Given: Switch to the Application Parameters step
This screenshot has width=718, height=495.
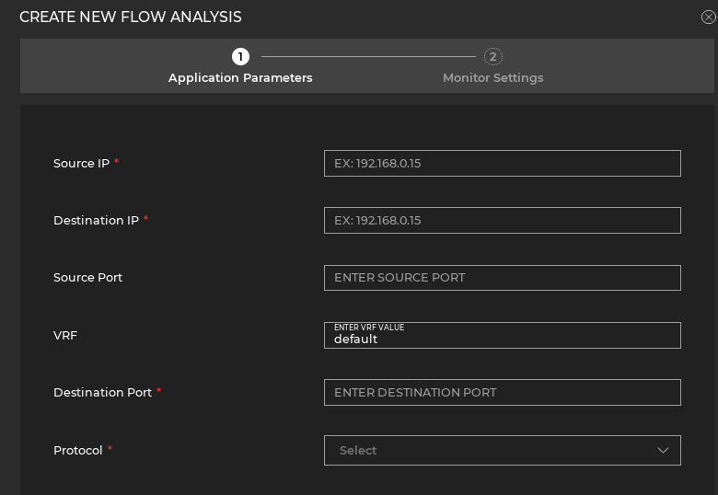Looking at the screenshot, I should (x=240, y=78).
